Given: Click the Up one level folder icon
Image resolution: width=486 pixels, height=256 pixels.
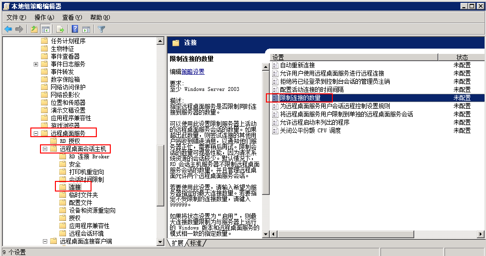Looking at the screenshot, I should coord(34,29).
